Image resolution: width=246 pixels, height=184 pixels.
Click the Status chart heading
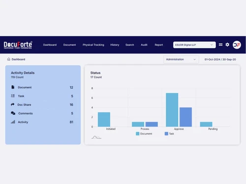click(x=95, y=73)
